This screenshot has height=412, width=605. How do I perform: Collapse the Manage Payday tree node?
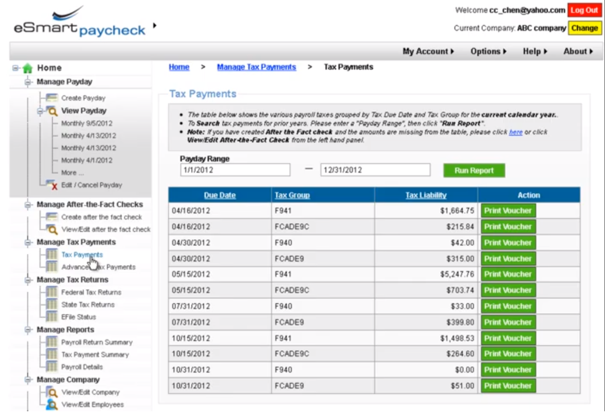coord(27,82)
